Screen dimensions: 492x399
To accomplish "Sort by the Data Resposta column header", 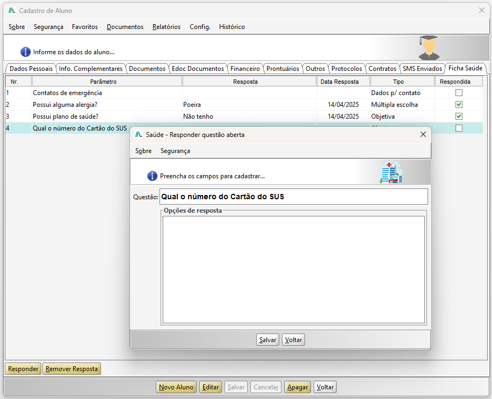I will tap(343, 82).
